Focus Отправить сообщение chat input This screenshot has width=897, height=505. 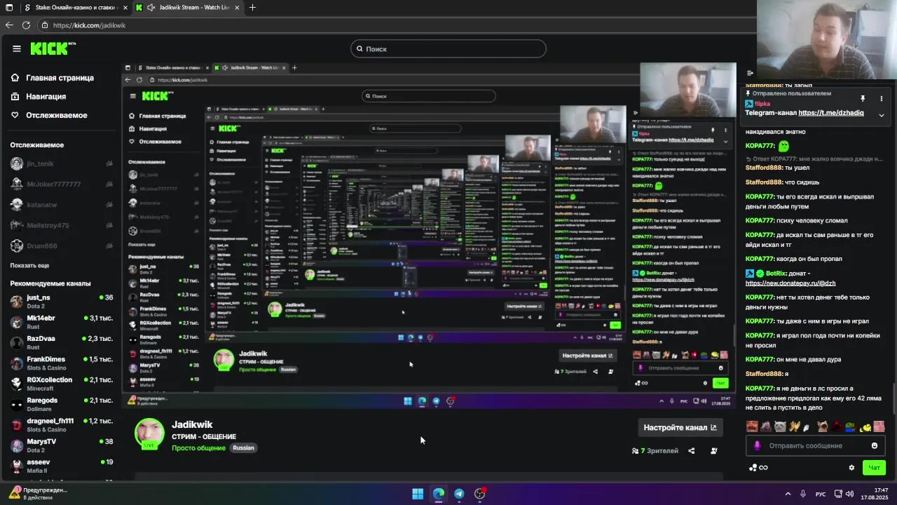click(814, 445)
